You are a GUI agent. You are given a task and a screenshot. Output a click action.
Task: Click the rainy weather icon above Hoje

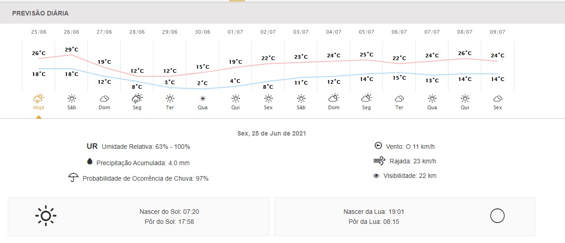coord(39,98)
